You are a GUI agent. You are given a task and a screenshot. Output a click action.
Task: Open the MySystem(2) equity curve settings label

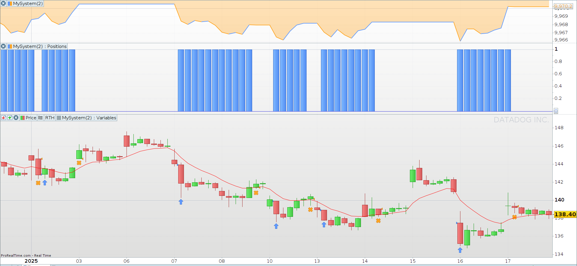[28, 4]
